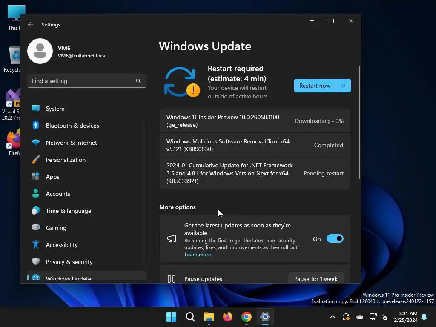This screenshot has width=436, height=327.
Task: Click in the Find a setting field
Action: (87, 81)
